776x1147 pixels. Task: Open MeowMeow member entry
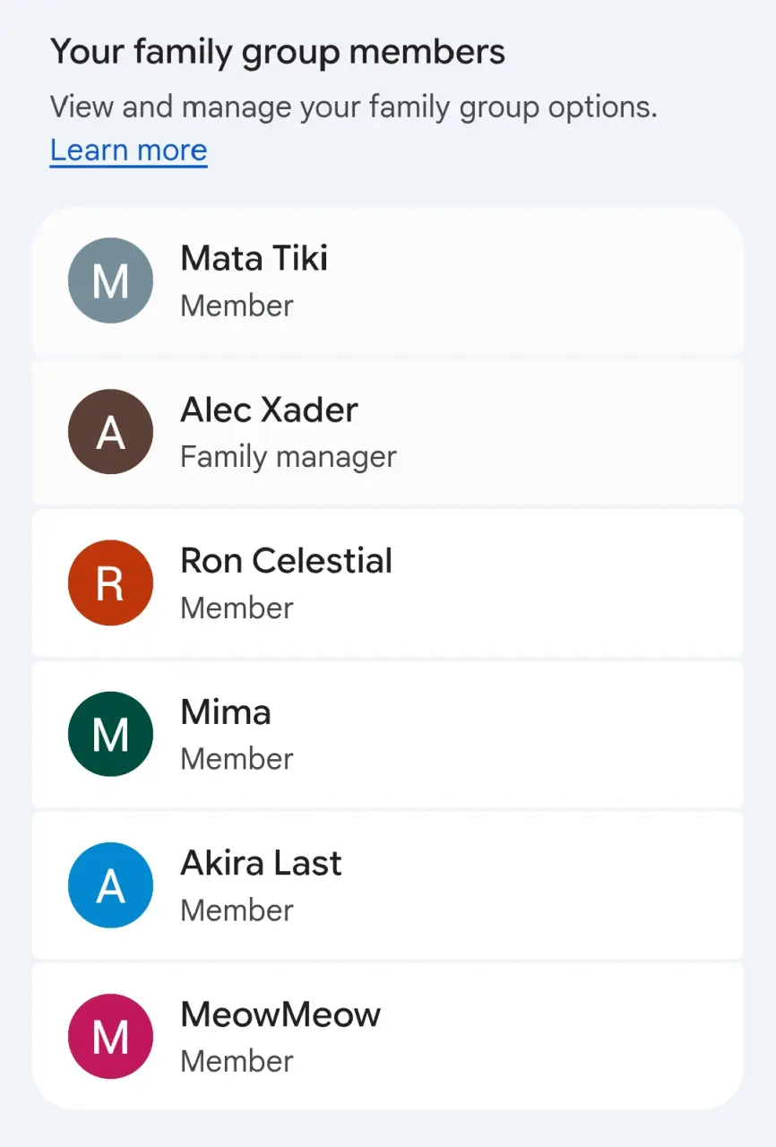(388, 1037)
